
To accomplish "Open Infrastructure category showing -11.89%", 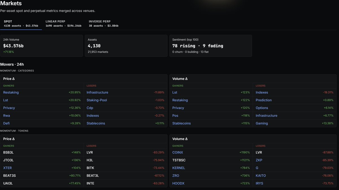I will (x=97, y=92).
